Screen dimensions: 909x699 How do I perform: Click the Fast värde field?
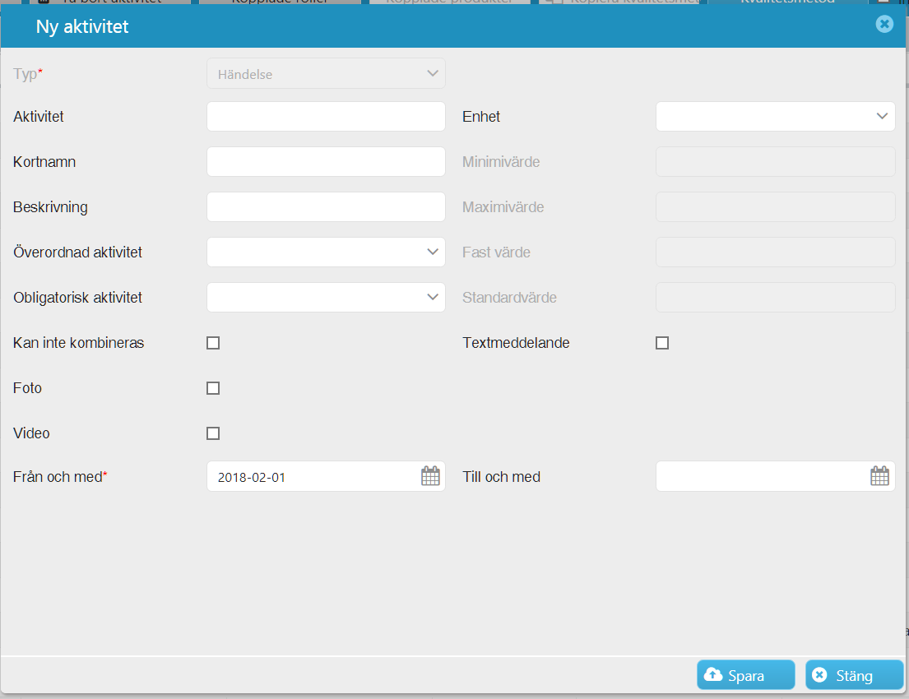pyautogui.click(x=775, y=252)
